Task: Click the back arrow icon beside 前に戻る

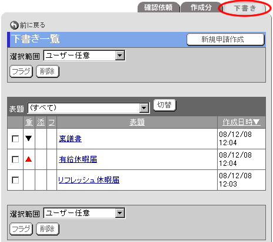Action: [x=14, y=25]
